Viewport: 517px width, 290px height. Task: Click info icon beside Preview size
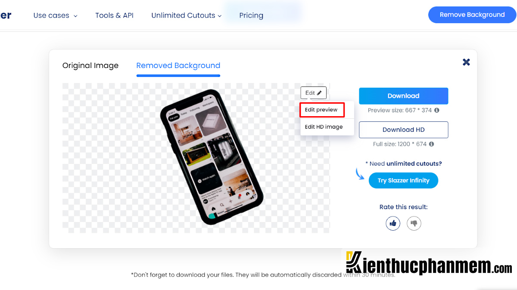[437, 110]
